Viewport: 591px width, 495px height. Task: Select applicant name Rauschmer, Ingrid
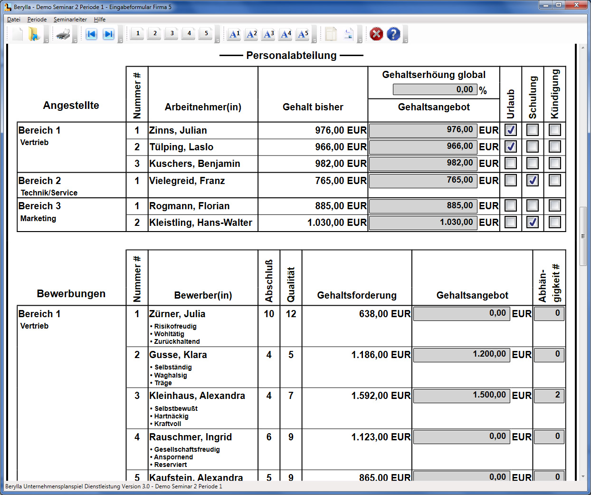point(191,437)
